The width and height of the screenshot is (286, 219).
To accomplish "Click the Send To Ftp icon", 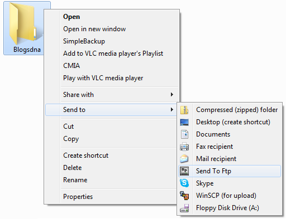I will 184,171.
